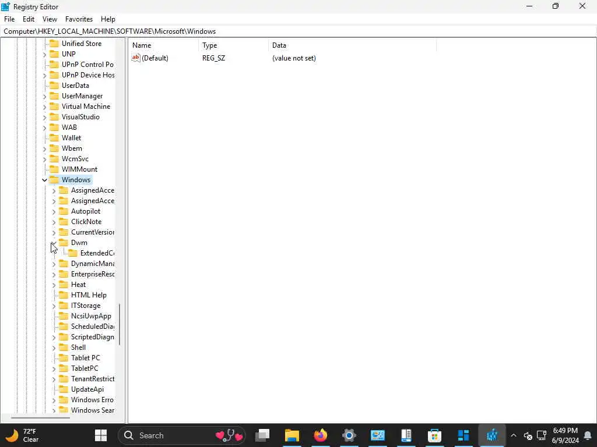Expand the WcmSvc key
Viewport: 597px width, 447px height.
click(44, 159)
